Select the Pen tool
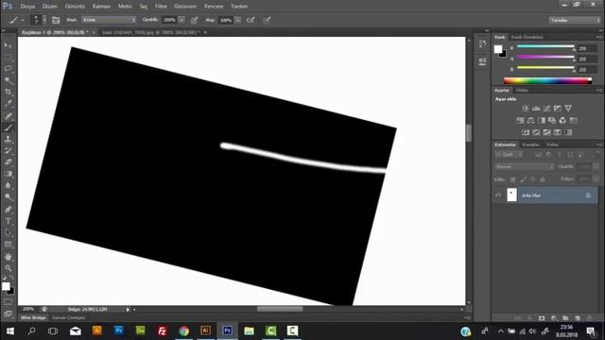 point(9,210)
